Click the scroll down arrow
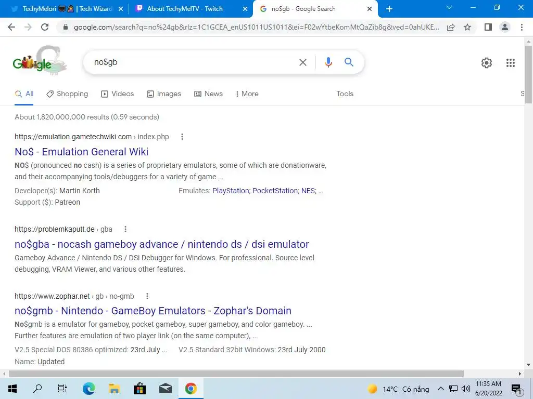 point(528,365)
